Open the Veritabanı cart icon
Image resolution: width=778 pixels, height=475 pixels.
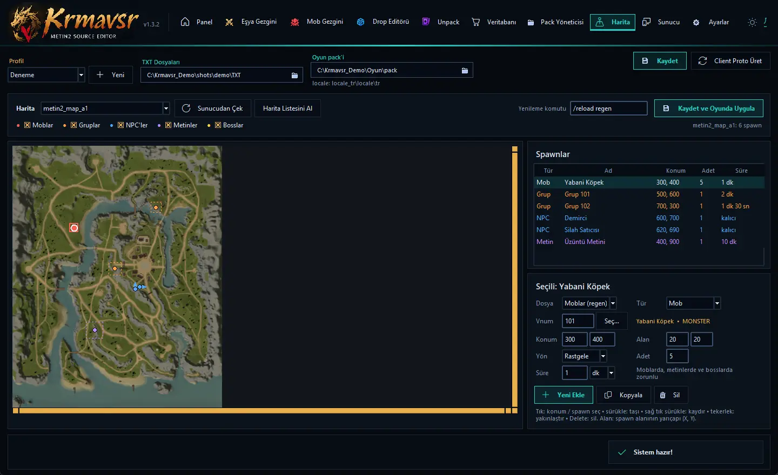tap(475, 22)
